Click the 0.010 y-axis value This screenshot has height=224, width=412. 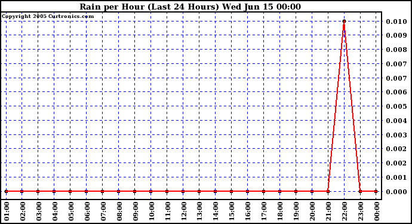pos(396,22)
